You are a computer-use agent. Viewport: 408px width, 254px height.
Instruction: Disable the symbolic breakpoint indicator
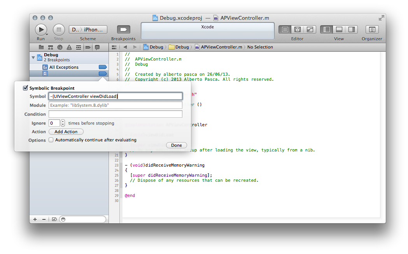pyautogui.click(x=103, y=73)
